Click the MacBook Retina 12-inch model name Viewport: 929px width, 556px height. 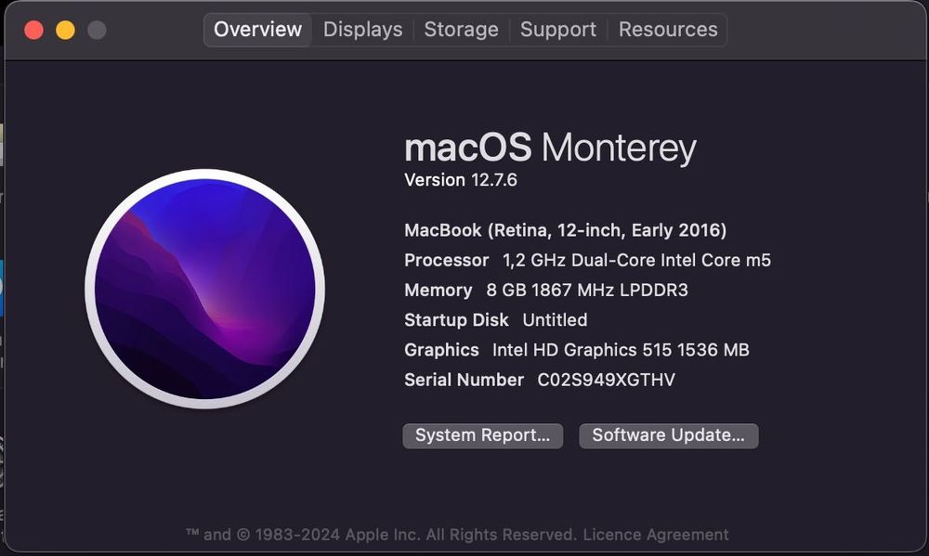[x=565, y=230]
